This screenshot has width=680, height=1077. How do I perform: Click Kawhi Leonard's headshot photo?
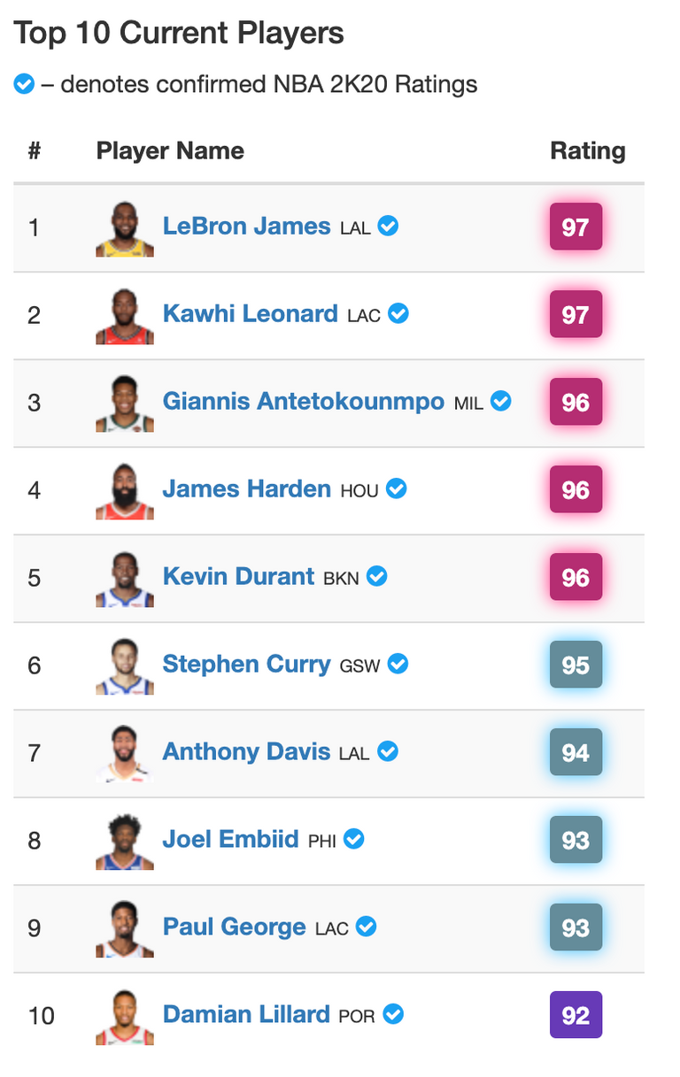tap(125, 316)
